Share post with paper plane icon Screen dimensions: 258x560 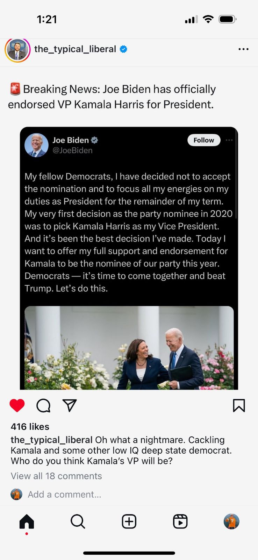pyautogui.click(x=69, y=406)
